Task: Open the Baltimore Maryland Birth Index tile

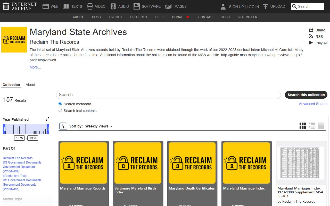Action: pyautogui.click(x=138, y=173)
